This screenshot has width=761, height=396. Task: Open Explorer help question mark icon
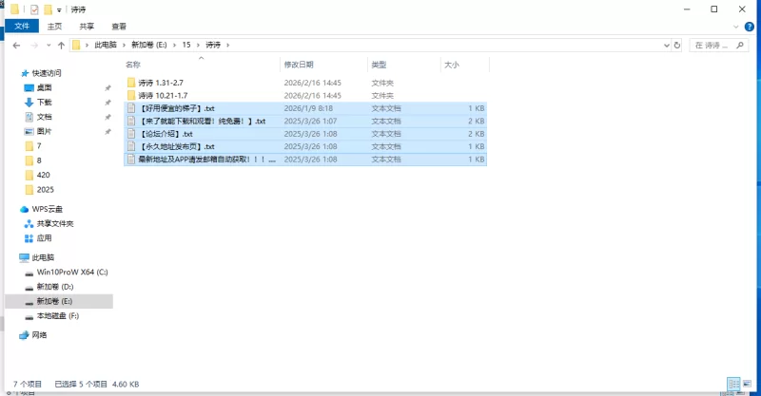pos(751,27)
